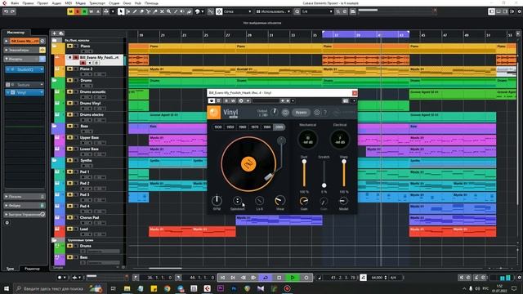Image resolution: width=523 pixels, height=294 pixels.
Task: Open the Cubase icon on taskbar
Action: (x=207, y=288)
